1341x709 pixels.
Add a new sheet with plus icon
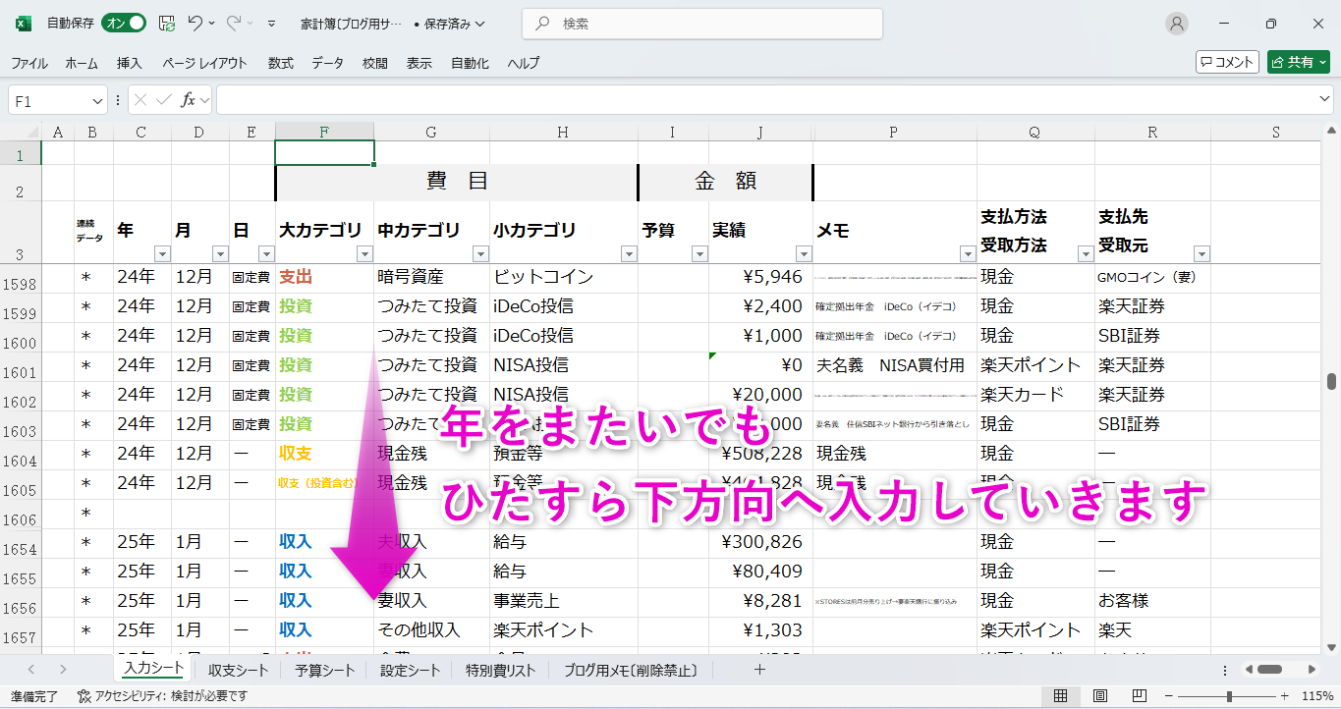point(758,670)
